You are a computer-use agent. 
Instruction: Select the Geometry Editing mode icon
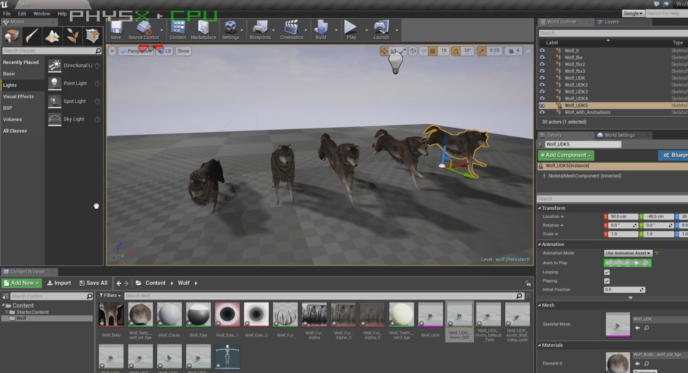click(92, 36)
